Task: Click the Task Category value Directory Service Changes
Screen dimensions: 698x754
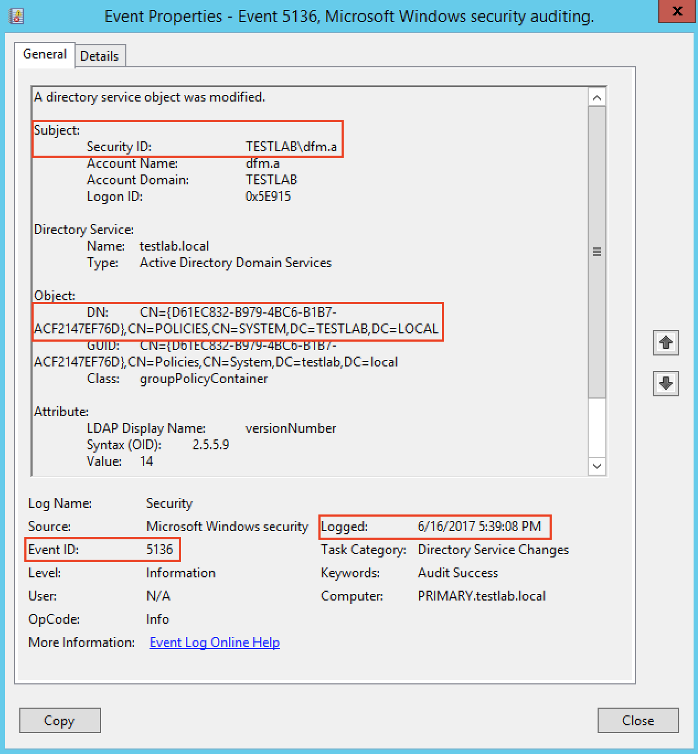Action: [x=493, y=550]
